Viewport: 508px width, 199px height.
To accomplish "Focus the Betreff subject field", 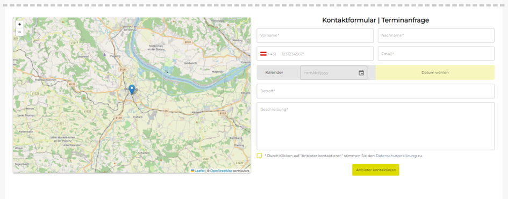I will (376, 91).
